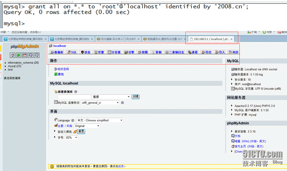Open the 维基 (Wiki) link
Screen dimensions: 287x171
click(x=250, y=141)
